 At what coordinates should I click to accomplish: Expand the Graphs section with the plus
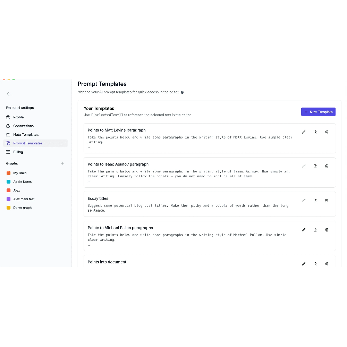click(x=62, y=163)
